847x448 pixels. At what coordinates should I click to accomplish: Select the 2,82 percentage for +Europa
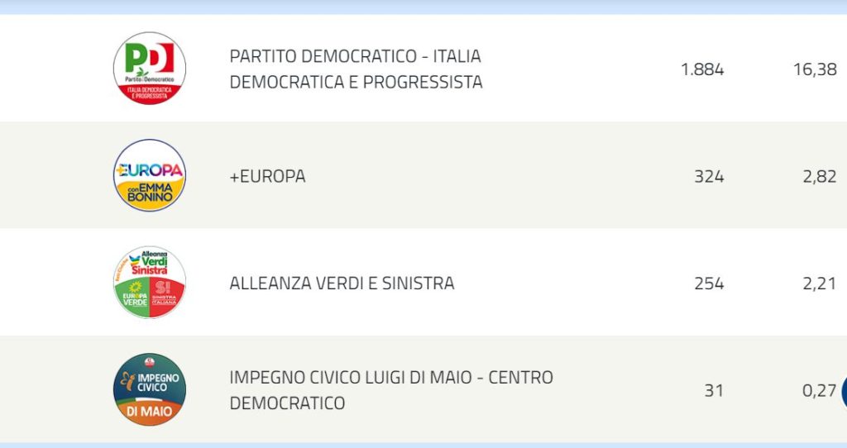[x=820, y=177]
